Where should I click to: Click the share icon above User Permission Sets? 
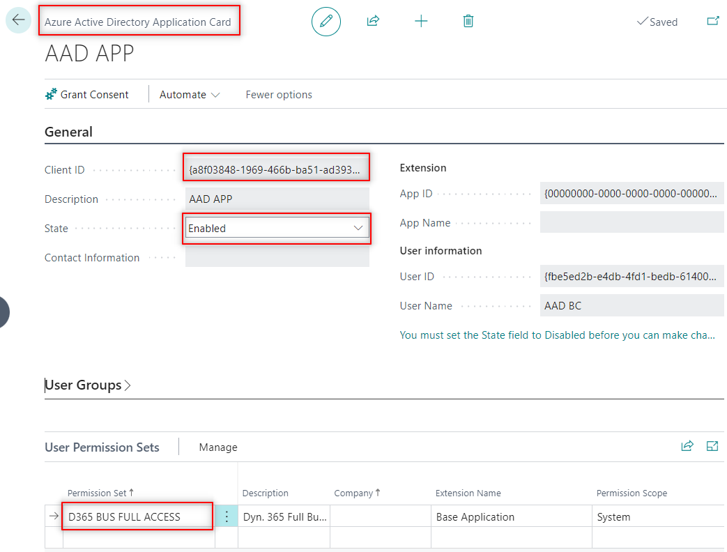(687, 446)
